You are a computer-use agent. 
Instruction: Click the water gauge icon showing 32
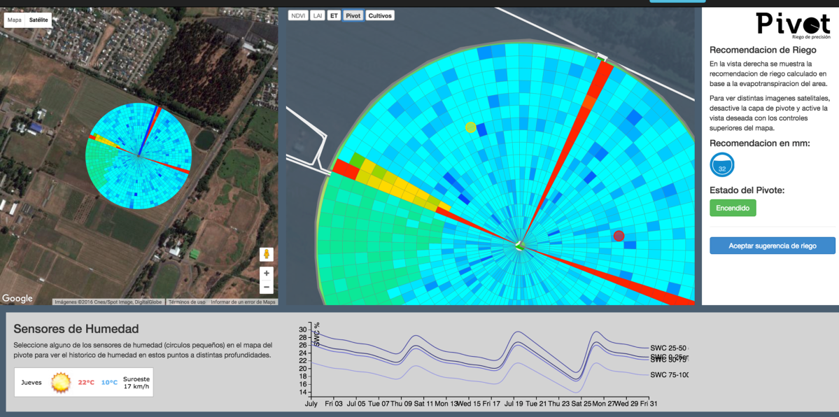pos(722,165)
